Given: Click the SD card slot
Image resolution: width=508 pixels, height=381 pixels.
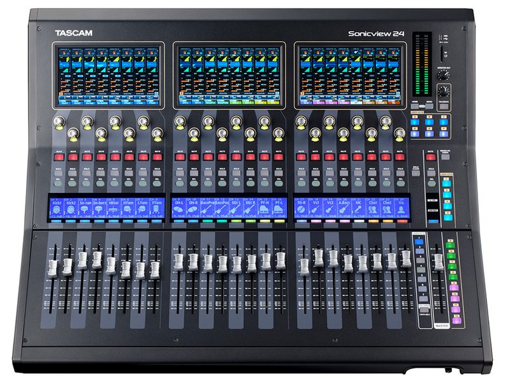Looking at the screenshot, I should (441, 53).
